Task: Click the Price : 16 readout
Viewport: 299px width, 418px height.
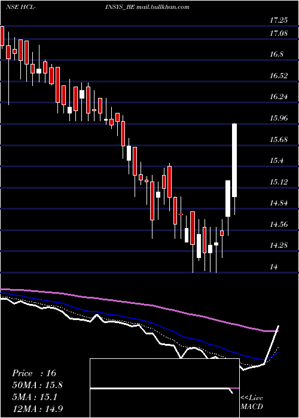Action: (34, 373)
